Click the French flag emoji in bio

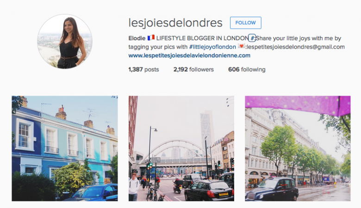pyautogui.click(x=151, y=38)
